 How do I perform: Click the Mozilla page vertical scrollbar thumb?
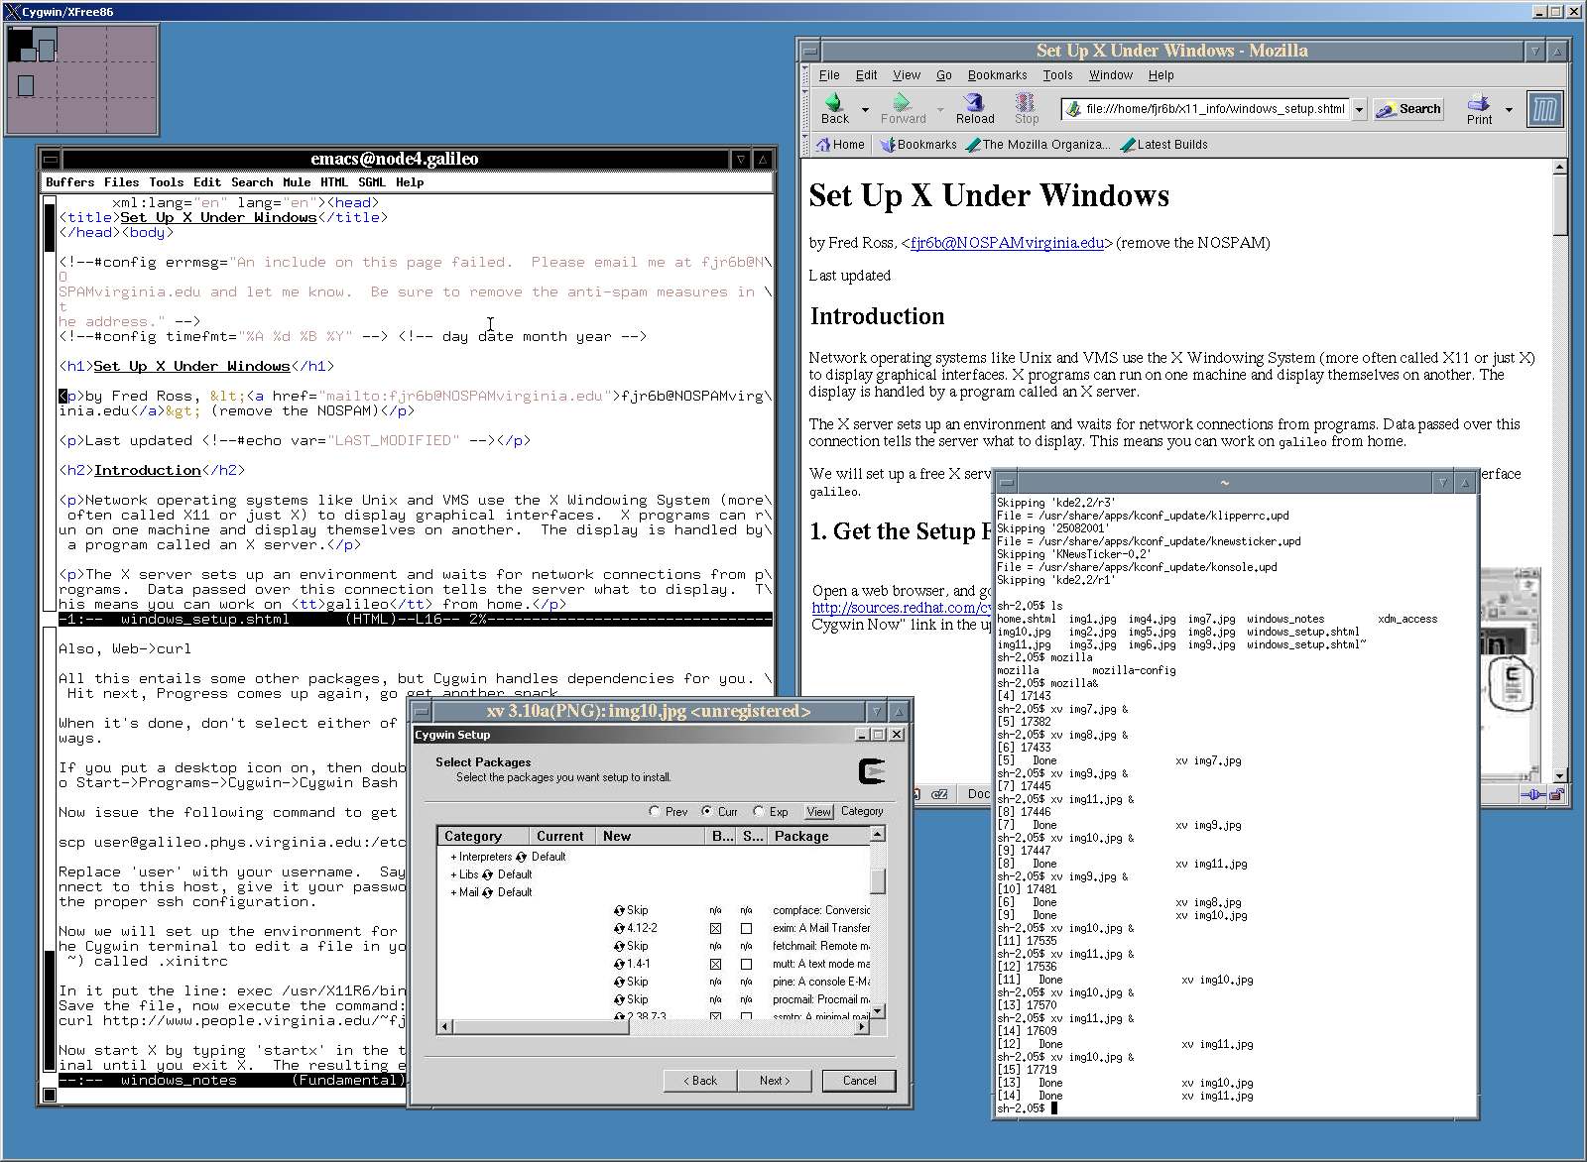point(1560,205)
